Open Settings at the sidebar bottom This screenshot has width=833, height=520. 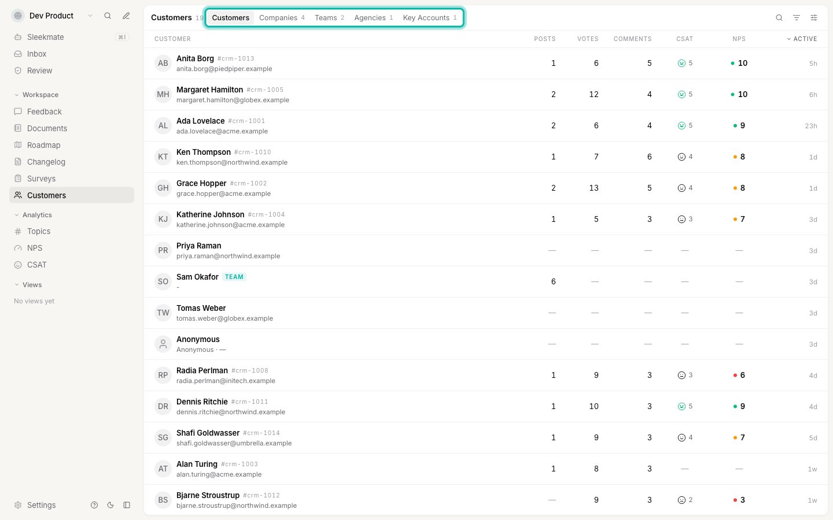tap(35, 505)
